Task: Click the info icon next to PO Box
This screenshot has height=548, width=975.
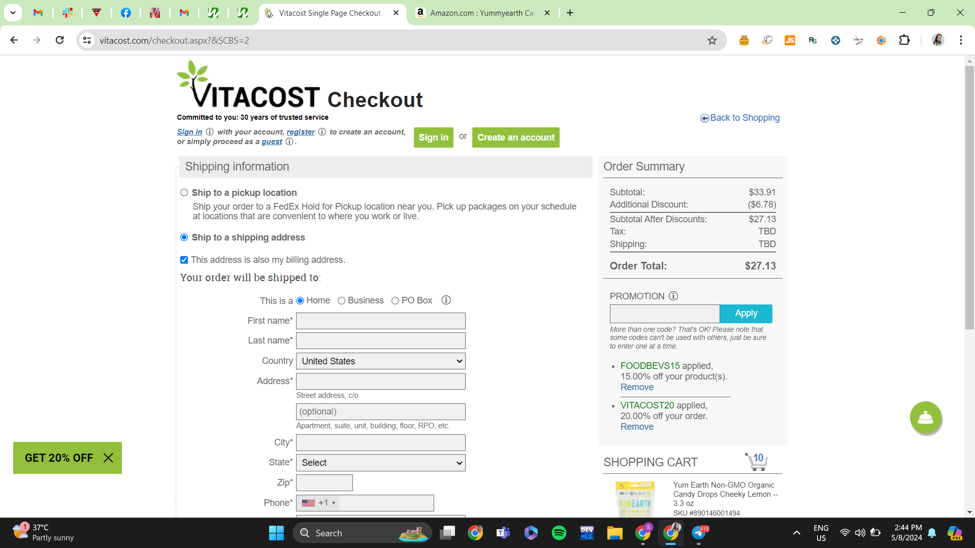Action: click(x=446, y=300)
